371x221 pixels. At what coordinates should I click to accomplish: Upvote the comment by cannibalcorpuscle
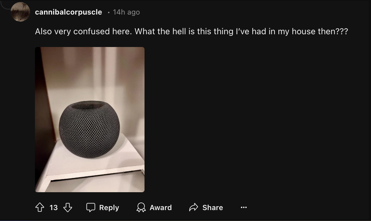click(x=40, y=207)
